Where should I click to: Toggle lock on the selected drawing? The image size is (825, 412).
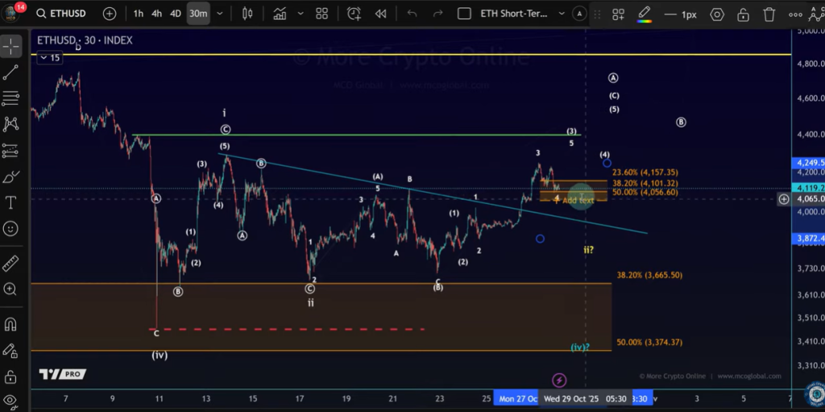(743, 15)
